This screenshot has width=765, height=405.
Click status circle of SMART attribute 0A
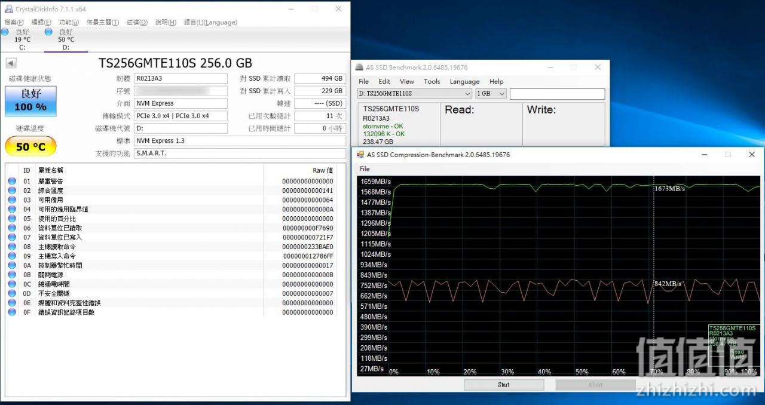coord(12,265)
